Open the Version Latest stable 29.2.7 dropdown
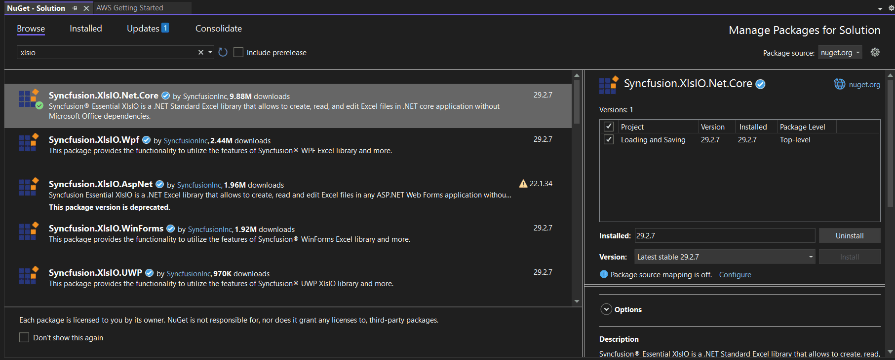 coord(725,257)
